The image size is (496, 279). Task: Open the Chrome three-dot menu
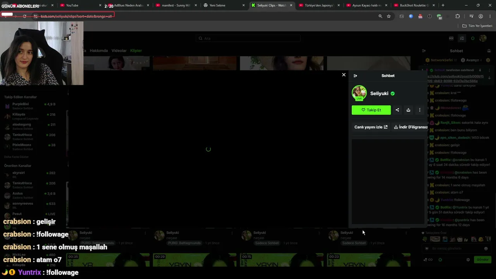point(490,16)
